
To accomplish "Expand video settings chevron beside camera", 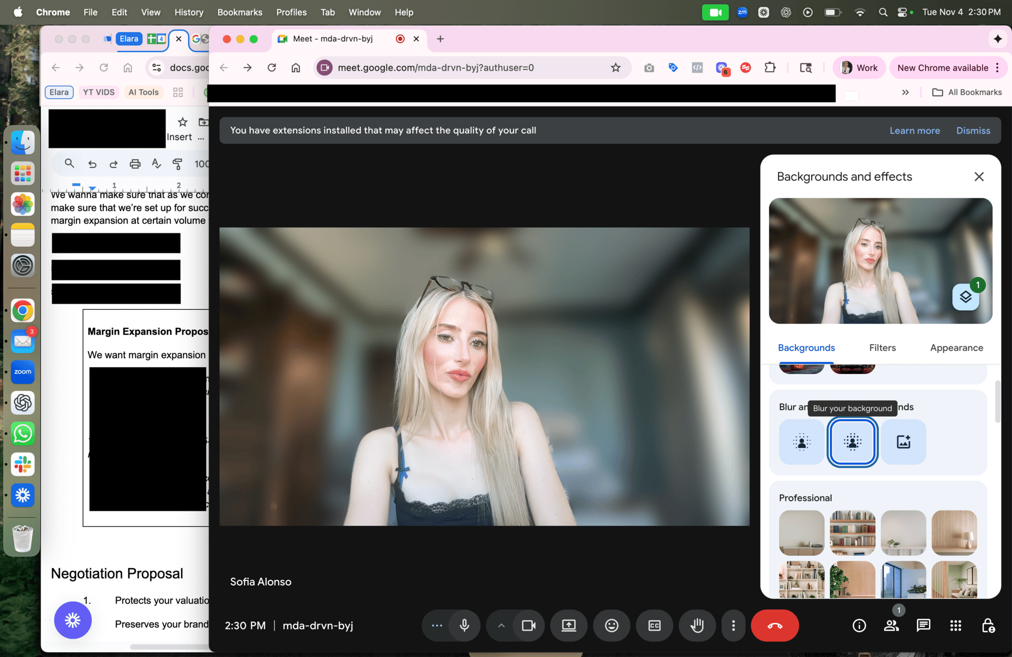I will point(501,625).
